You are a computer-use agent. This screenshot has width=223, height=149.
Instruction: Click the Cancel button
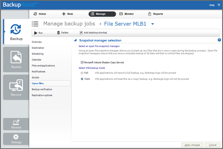pos(213,145)
